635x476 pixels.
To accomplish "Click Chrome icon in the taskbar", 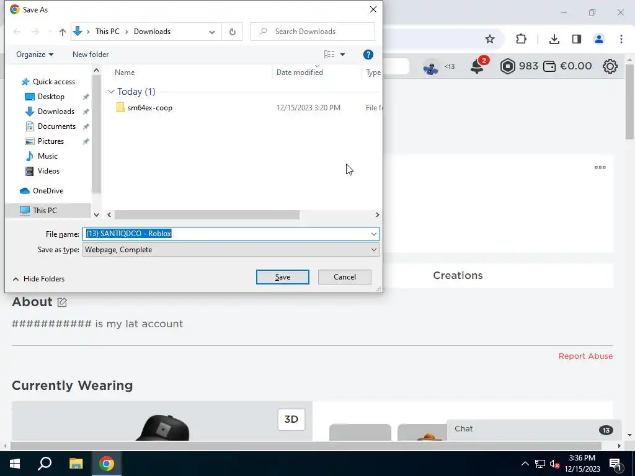I will (x=107, y=464).
